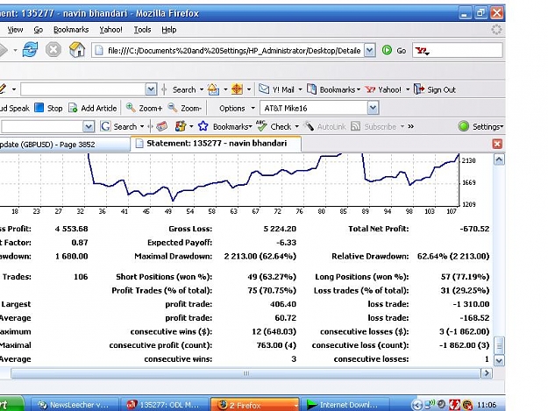This screenshot has height=411, width=548.
Task: Open the Bookmarks menu
Action: click(x=71, y=30)
